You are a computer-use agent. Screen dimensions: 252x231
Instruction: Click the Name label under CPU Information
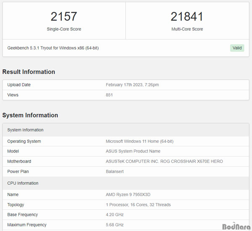(x=13, y=194)
